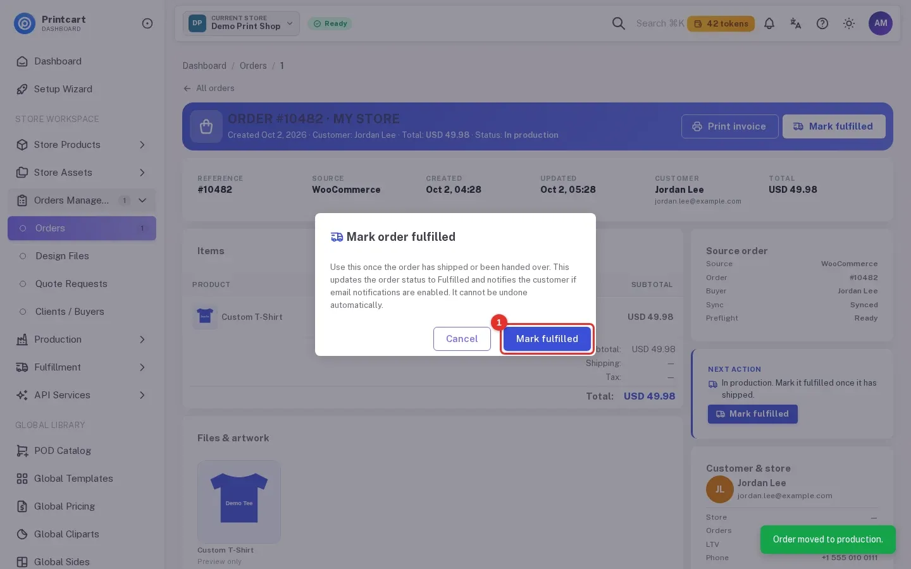Image resolution: width=911 pixels, height=569 pixels.
Task: Open Global Templates in the sidebar
Action: pos(82,479)
